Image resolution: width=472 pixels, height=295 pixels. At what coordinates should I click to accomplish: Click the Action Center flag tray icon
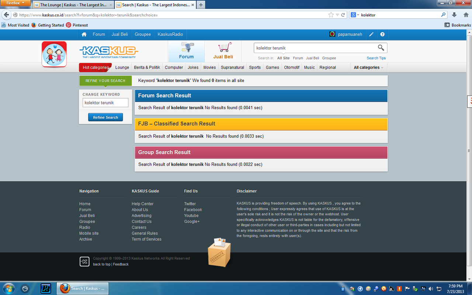(407, 289)
